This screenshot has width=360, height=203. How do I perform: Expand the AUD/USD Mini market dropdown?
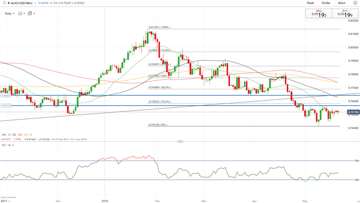point(35,3)
